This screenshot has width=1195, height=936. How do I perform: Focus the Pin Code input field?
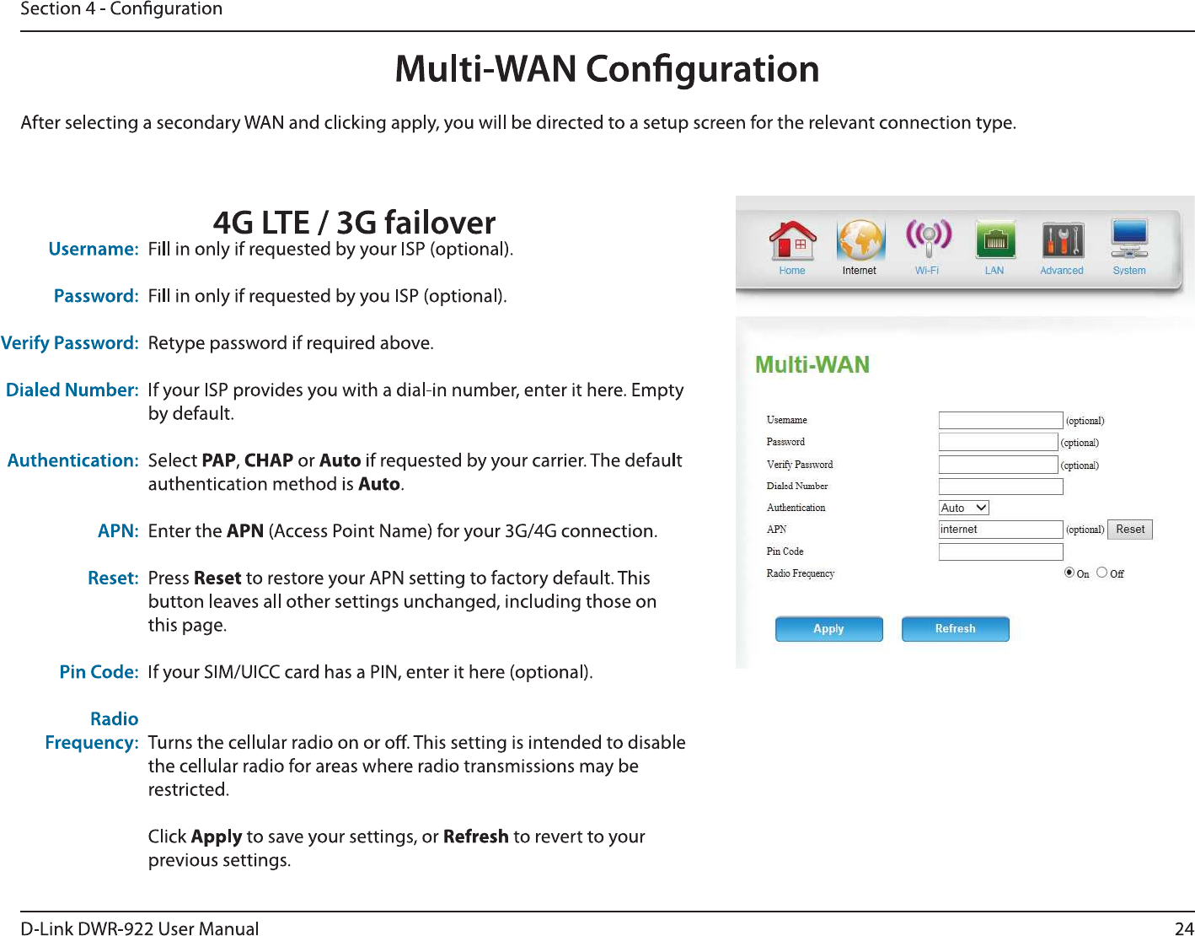tap(1000, 551)
